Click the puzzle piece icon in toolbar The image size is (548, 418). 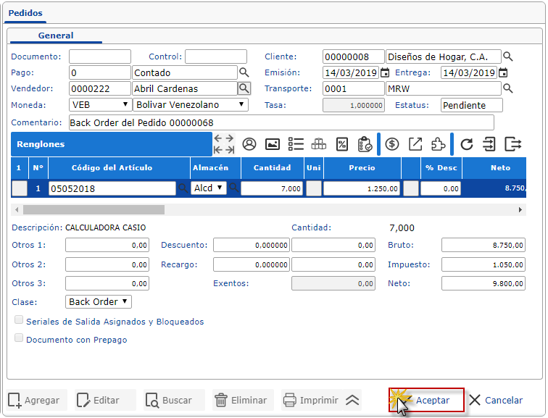click(x=438, y=144)
